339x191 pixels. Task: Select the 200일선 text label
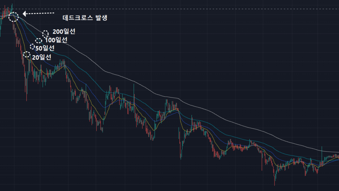tap(64, 32)
